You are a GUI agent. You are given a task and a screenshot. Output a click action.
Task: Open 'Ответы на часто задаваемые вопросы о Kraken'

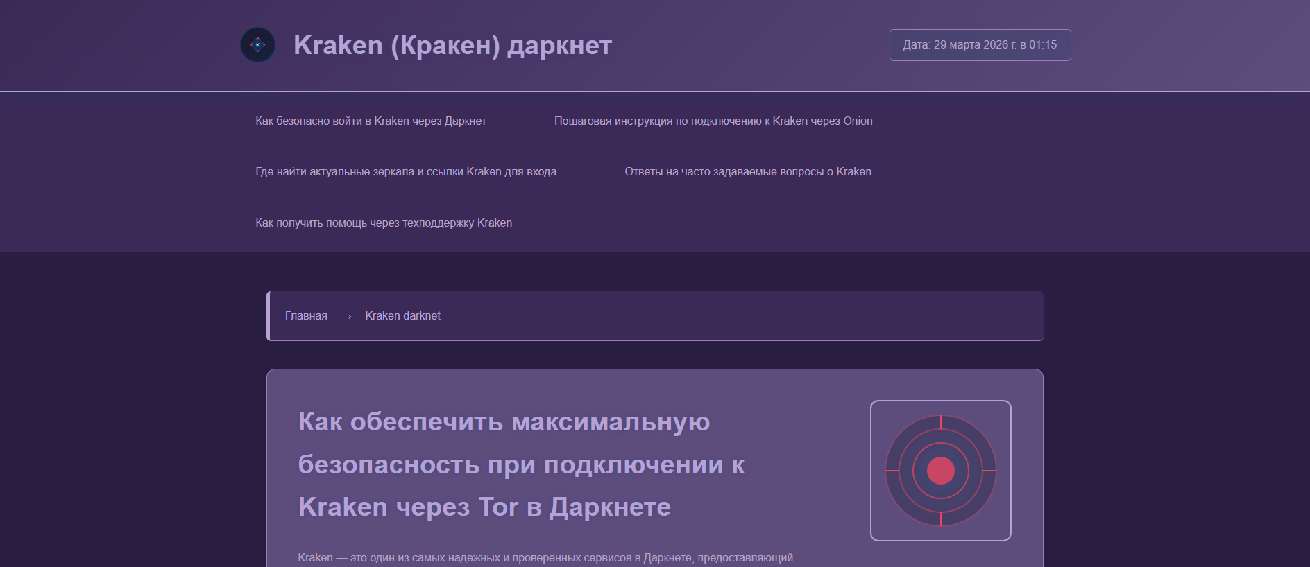[748, 171]
